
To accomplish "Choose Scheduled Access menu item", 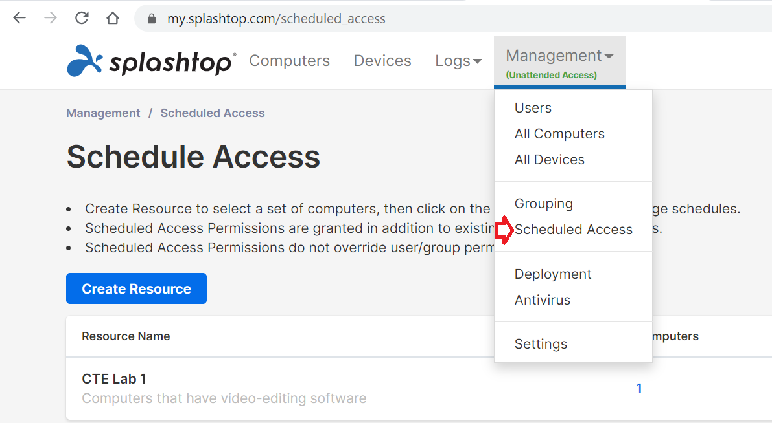I will (573, 230).
